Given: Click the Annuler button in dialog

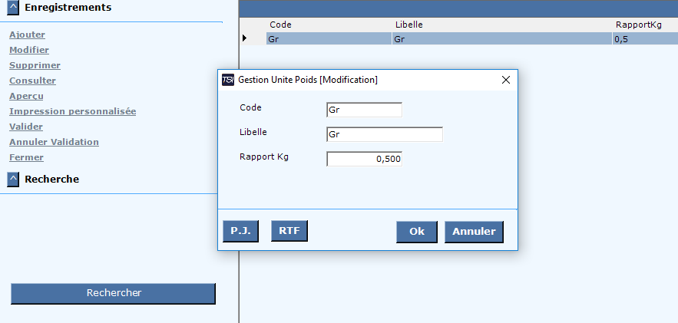Looking at the screenshot, I should click(474, 232).
